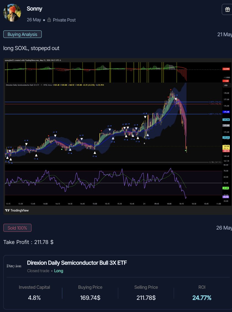Image resolution: width=232 pixels, height=312 pixels.
Task: Select the text 'long SOXL, stopepd out'
Action: point(31,48)
